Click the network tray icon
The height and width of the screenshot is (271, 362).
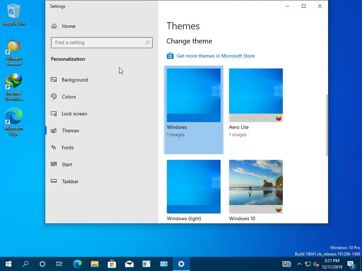[x=308, y=264]
